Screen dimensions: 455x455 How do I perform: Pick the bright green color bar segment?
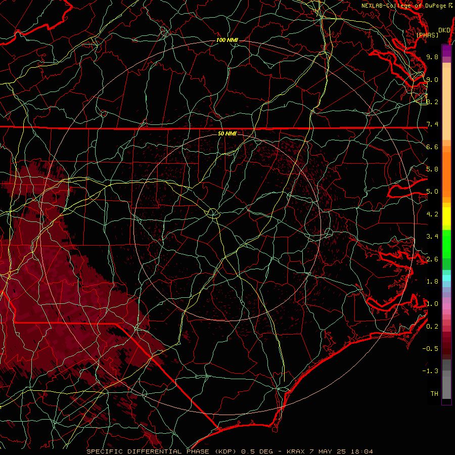[x=446, y=244]
